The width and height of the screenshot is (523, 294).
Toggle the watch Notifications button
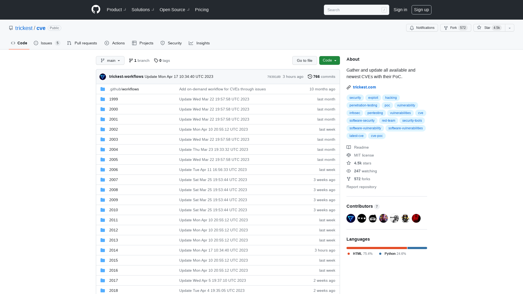(422, 28)
